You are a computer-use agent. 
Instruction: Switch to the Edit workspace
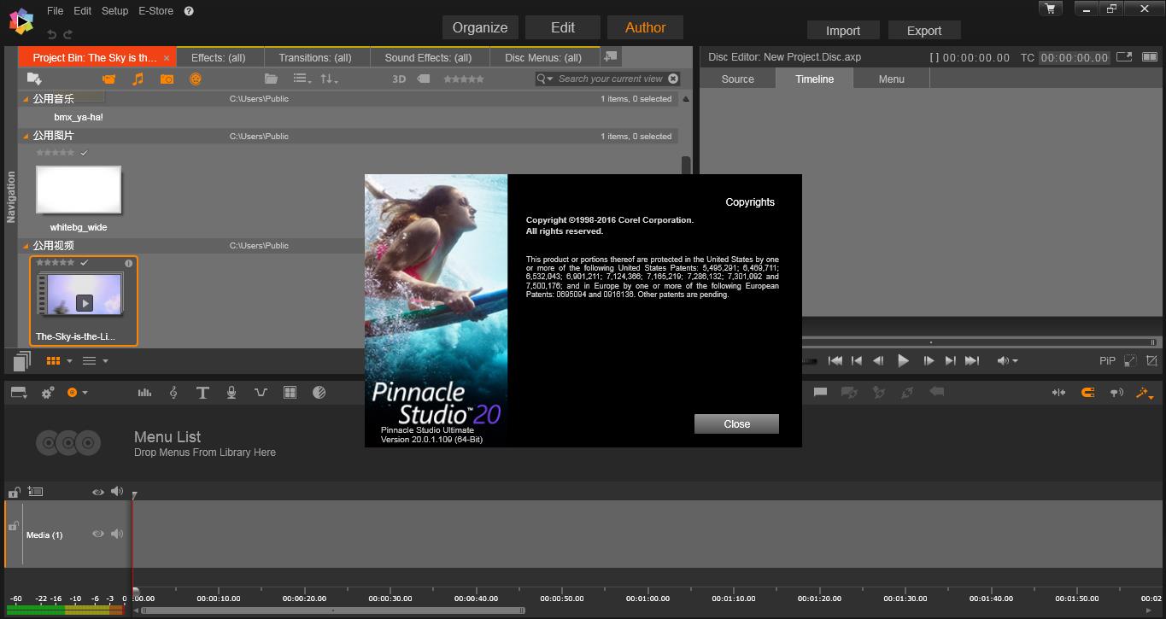coord(562,27)
